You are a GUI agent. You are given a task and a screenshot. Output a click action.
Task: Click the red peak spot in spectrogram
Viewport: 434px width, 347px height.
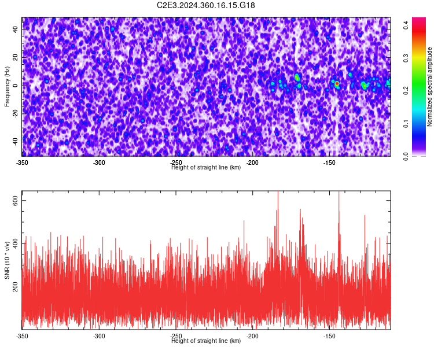[337, 83]
